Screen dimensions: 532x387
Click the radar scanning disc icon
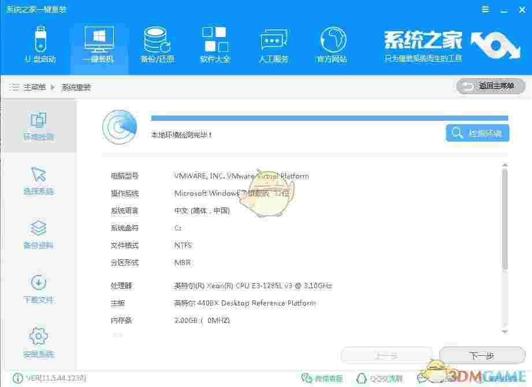120,127
